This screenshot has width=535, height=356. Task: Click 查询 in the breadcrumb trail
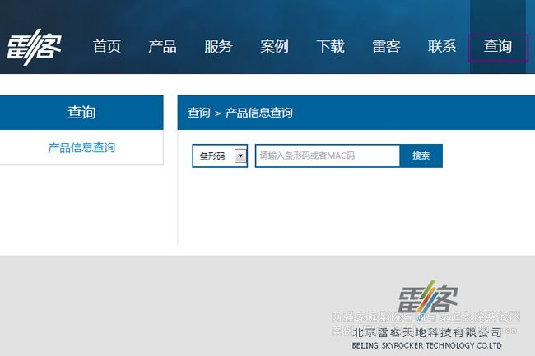coord(198,113)
